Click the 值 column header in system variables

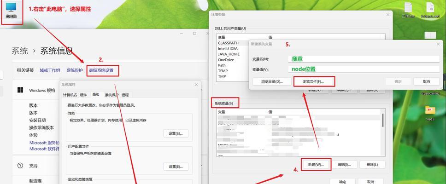(324, 112)
